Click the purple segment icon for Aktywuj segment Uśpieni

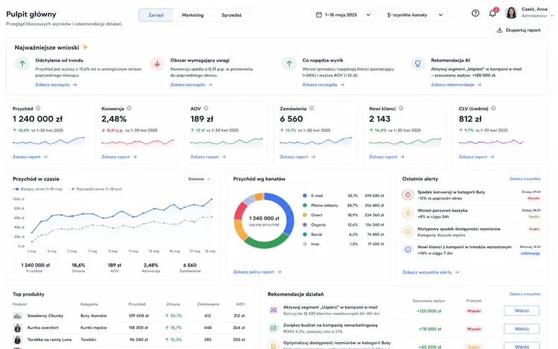pyautogui.click(x=273, y=310)
